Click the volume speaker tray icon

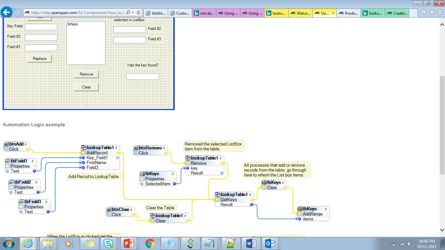coord(409,244)
